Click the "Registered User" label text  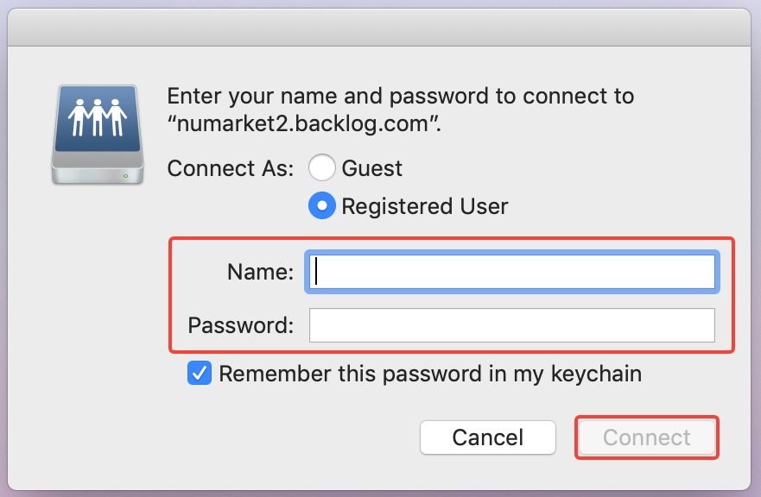pyautogui.click(x=425, y=206)
